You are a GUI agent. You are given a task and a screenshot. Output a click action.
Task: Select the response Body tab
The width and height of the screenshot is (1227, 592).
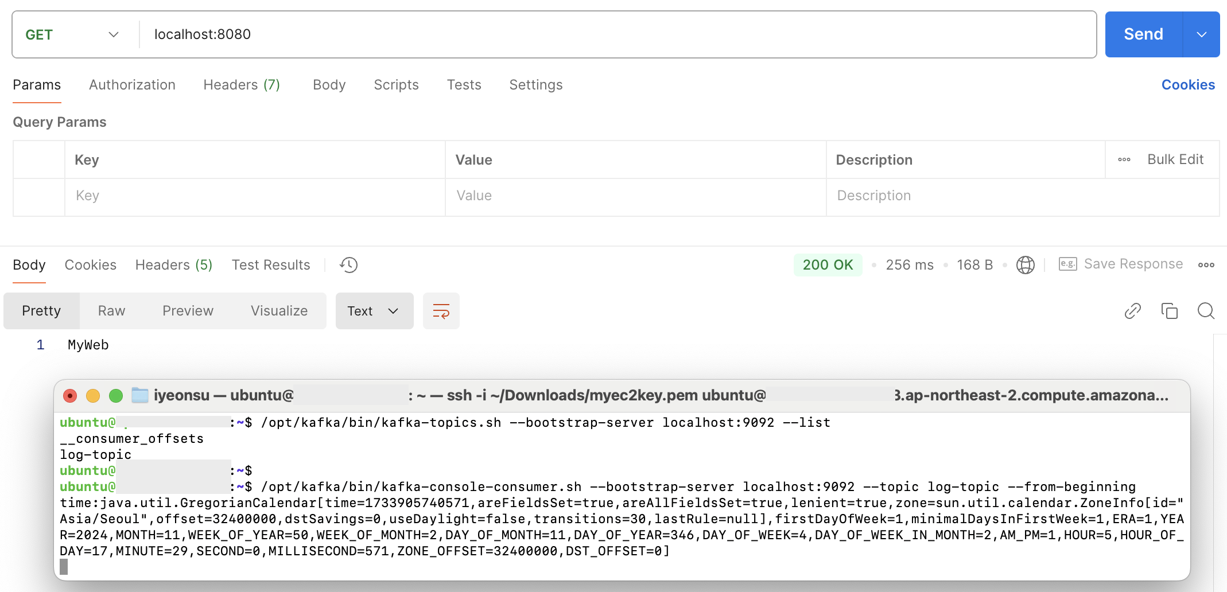pos(29,265)
